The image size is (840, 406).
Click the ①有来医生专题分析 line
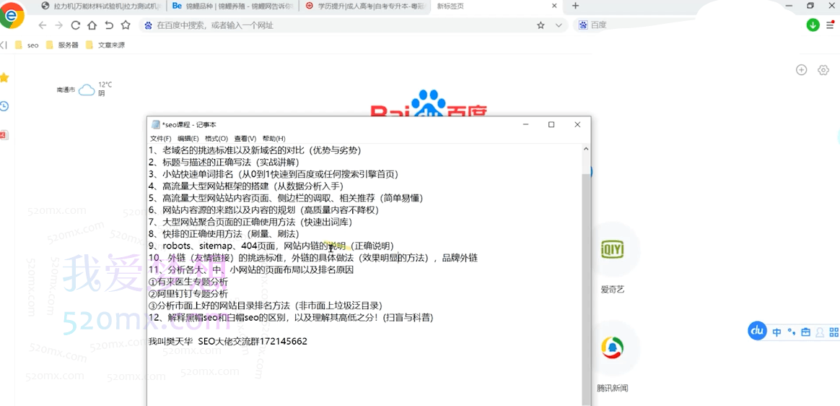(188, 282)
